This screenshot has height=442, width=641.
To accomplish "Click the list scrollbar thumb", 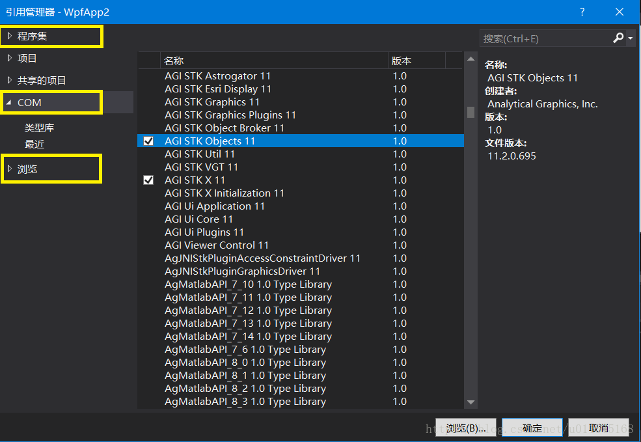I will click(x=471, y=112).
